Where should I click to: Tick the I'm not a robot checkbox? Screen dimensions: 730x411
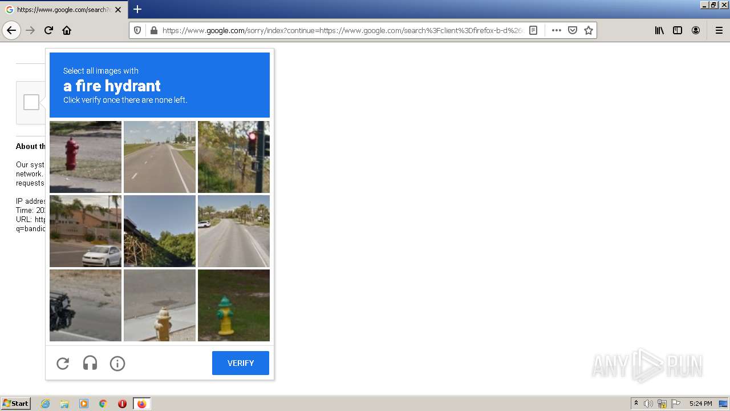tap(31, 102)
